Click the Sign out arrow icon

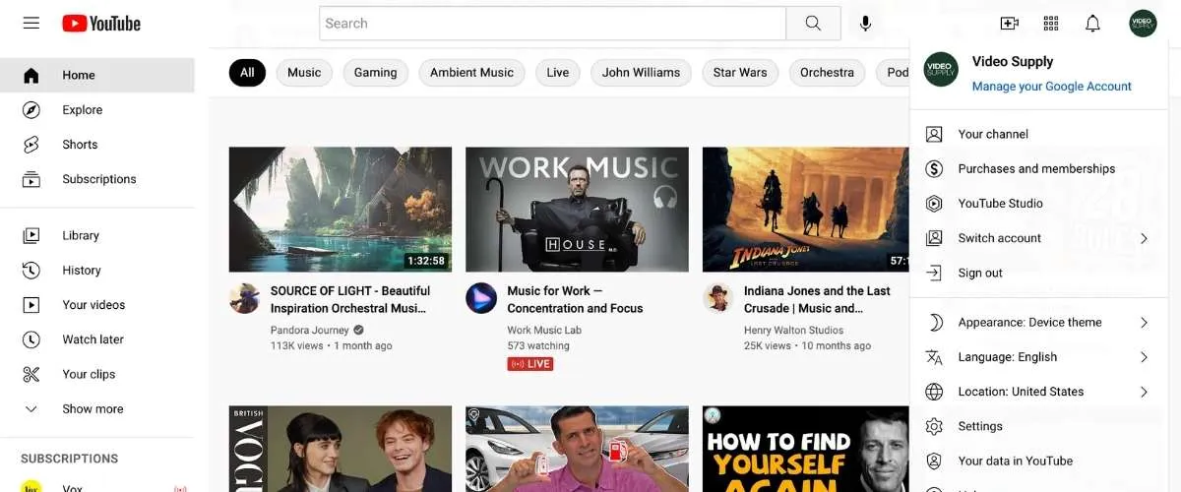point(935,273)
